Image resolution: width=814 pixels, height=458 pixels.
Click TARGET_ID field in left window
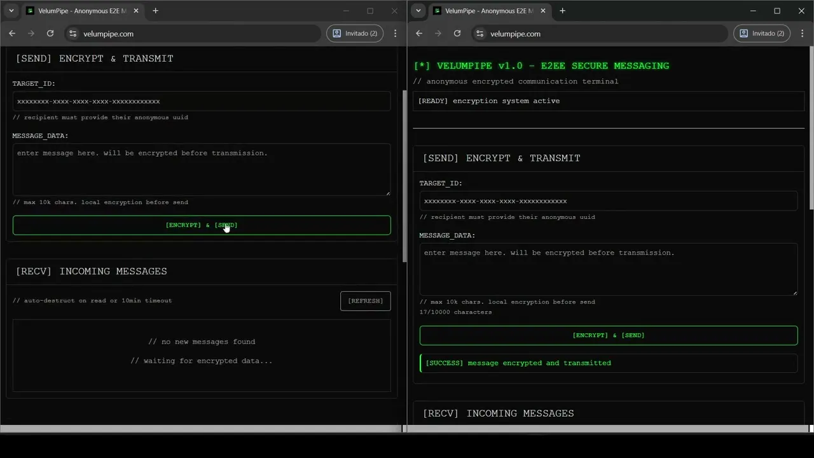[202, 101]
